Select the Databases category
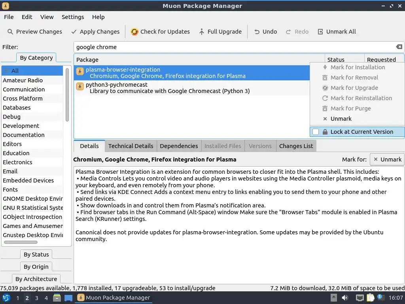Viewport: 405px width, 304px height. [32, 108]
